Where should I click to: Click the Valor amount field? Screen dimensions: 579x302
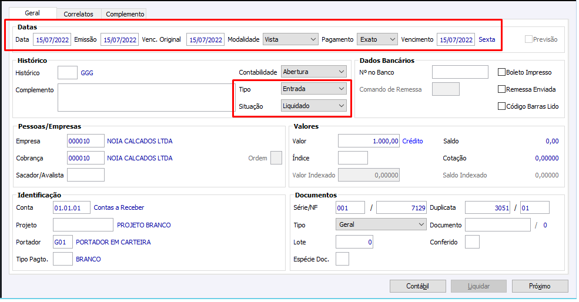tap(369, 141)
